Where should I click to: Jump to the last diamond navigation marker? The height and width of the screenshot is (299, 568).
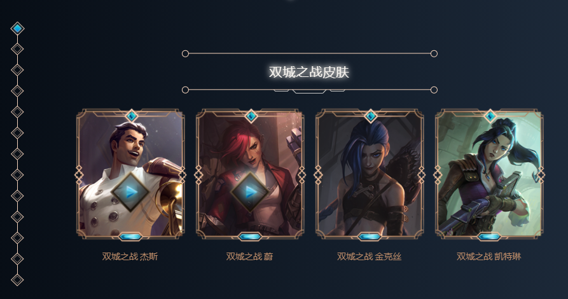pos(17,280)
